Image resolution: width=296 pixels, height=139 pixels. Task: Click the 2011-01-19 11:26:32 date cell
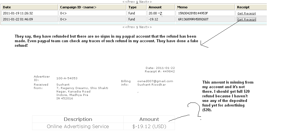[18, 13]
